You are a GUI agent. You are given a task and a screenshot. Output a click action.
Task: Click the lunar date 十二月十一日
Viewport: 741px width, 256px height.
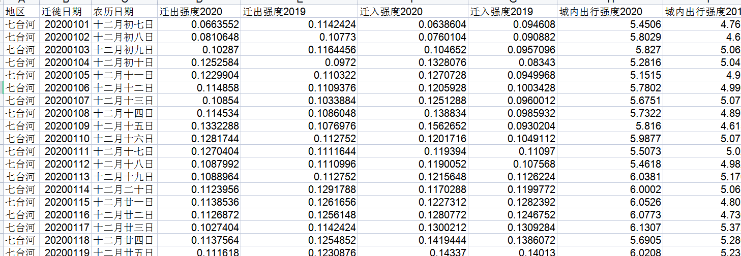(124, 75)
